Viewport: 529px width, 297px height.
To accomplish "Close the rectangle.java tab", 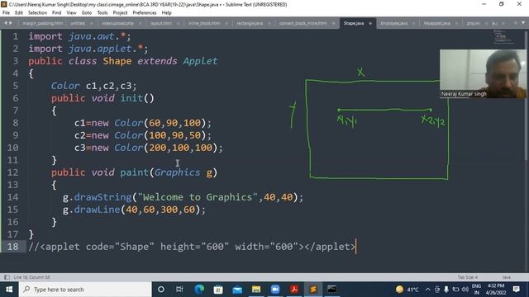I will 269,23.
